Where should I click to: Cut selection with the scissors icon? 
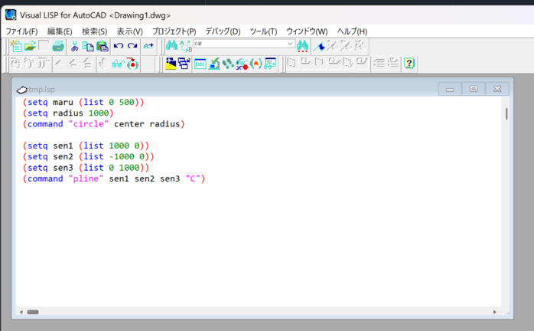coord(75,47)
